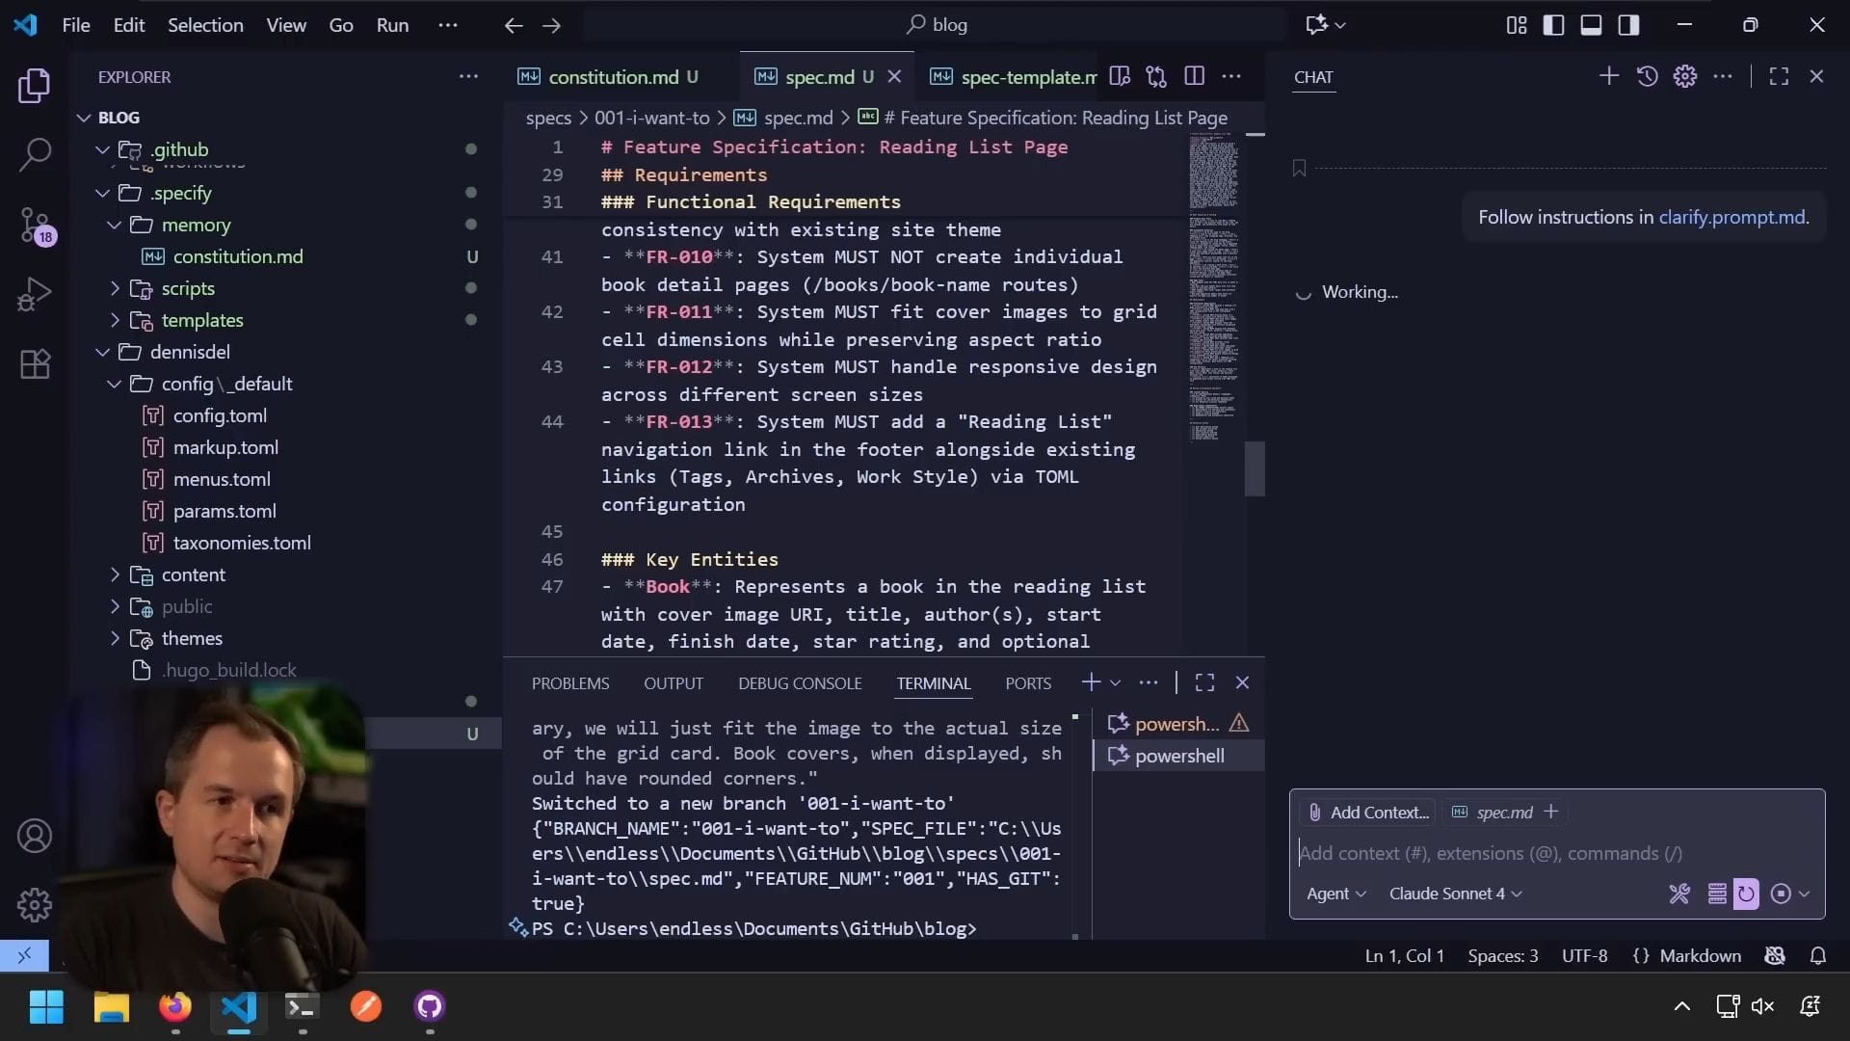Open the Extensions view
This screenshot has height=1041, width=1850.
pyautogui.click(x=35, y=364)
